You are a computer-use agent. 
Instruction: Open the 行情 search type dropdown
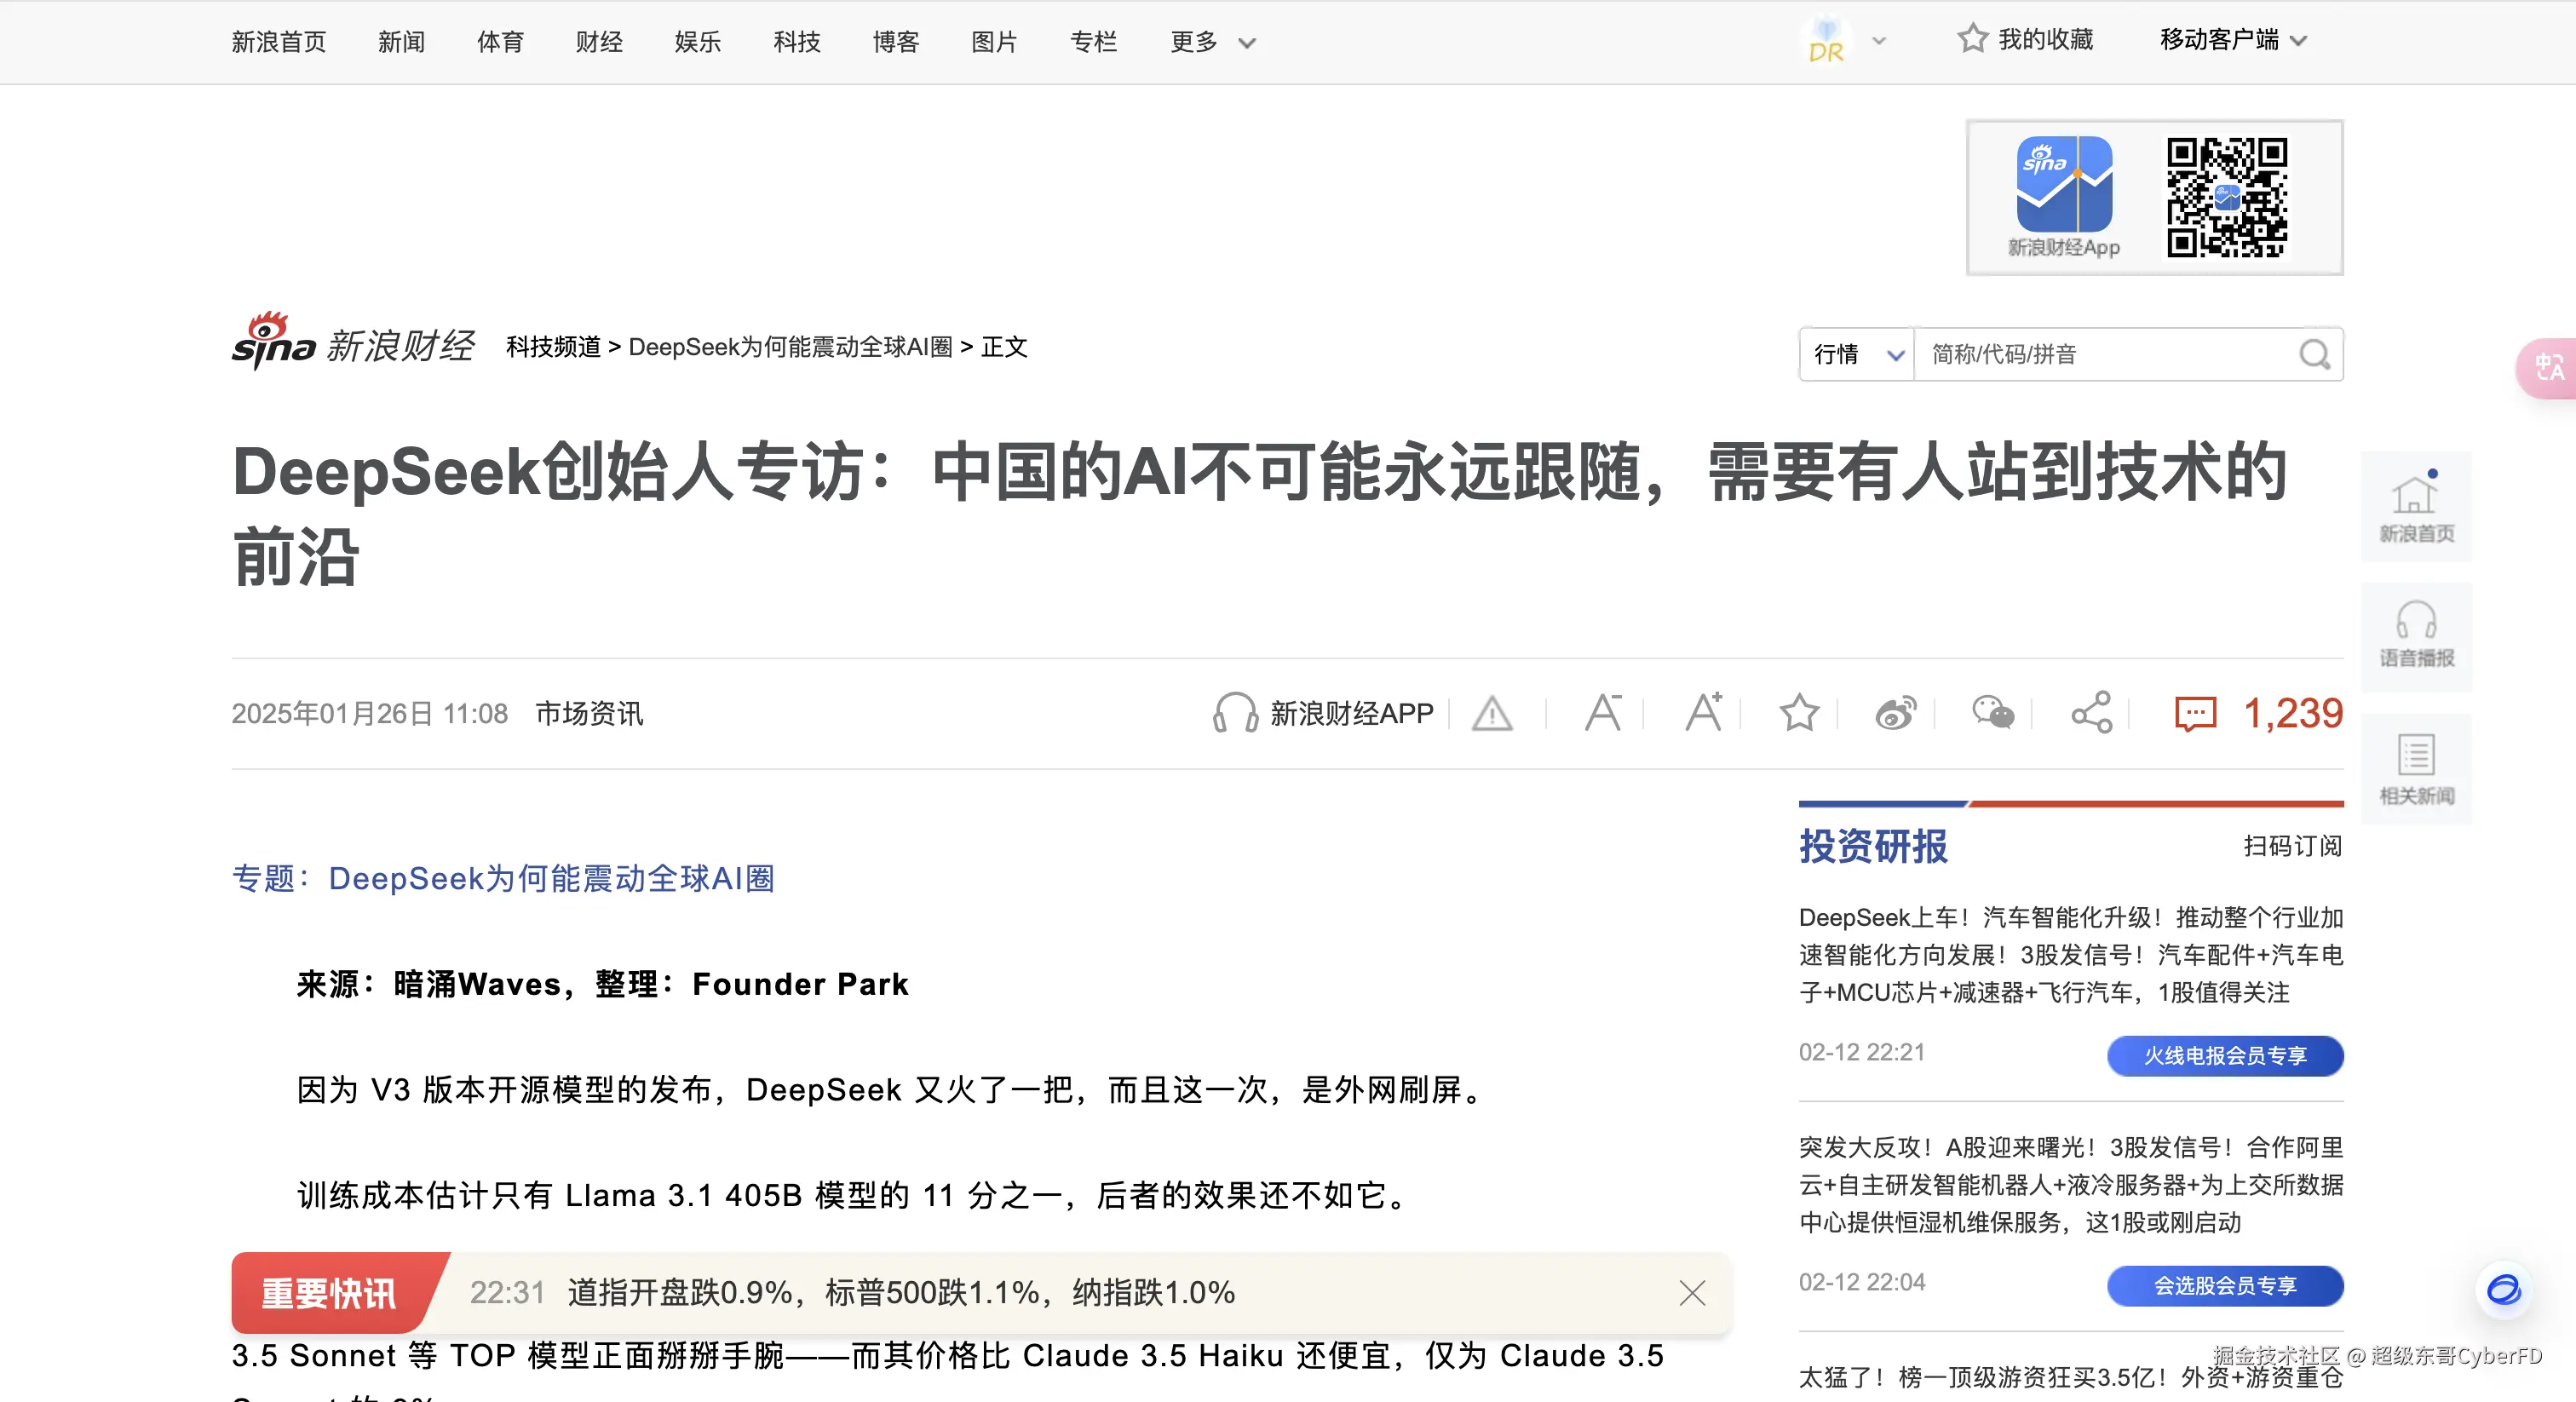click(1857, 354)
